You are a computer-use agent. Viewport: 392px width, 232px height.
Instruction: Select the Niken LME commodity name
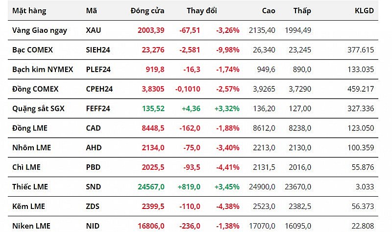tap(32, 226)
